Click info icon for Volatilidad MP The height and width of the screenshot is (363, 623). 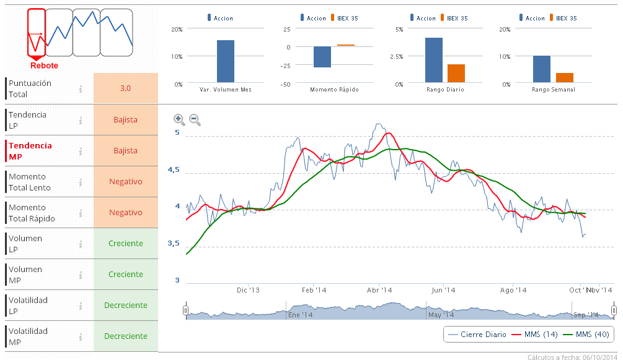pos(81,336)
